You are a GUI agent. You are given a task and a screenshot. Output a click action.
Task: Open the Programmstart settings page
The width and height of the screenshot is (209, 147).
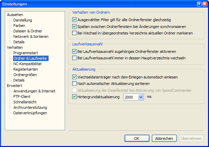26,53
